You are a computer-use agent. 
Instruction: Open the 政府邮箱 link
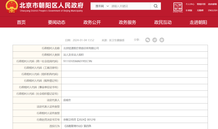point(212,4)
